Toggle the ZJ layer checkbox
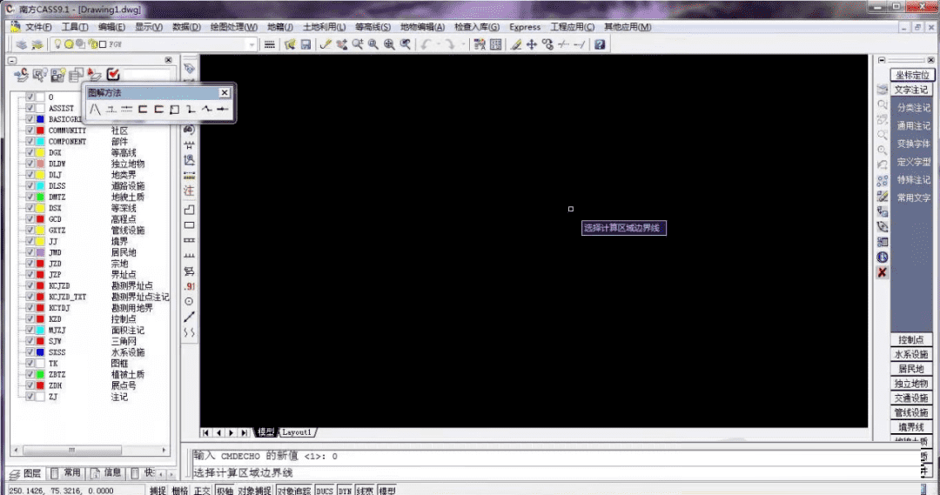 (30, 397)
